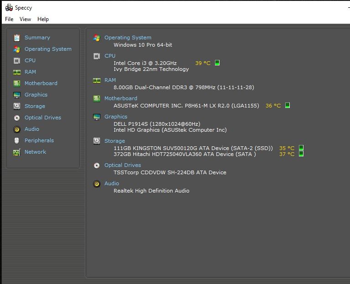Click the Operating System heading link in summary

(x=128, y=38)
